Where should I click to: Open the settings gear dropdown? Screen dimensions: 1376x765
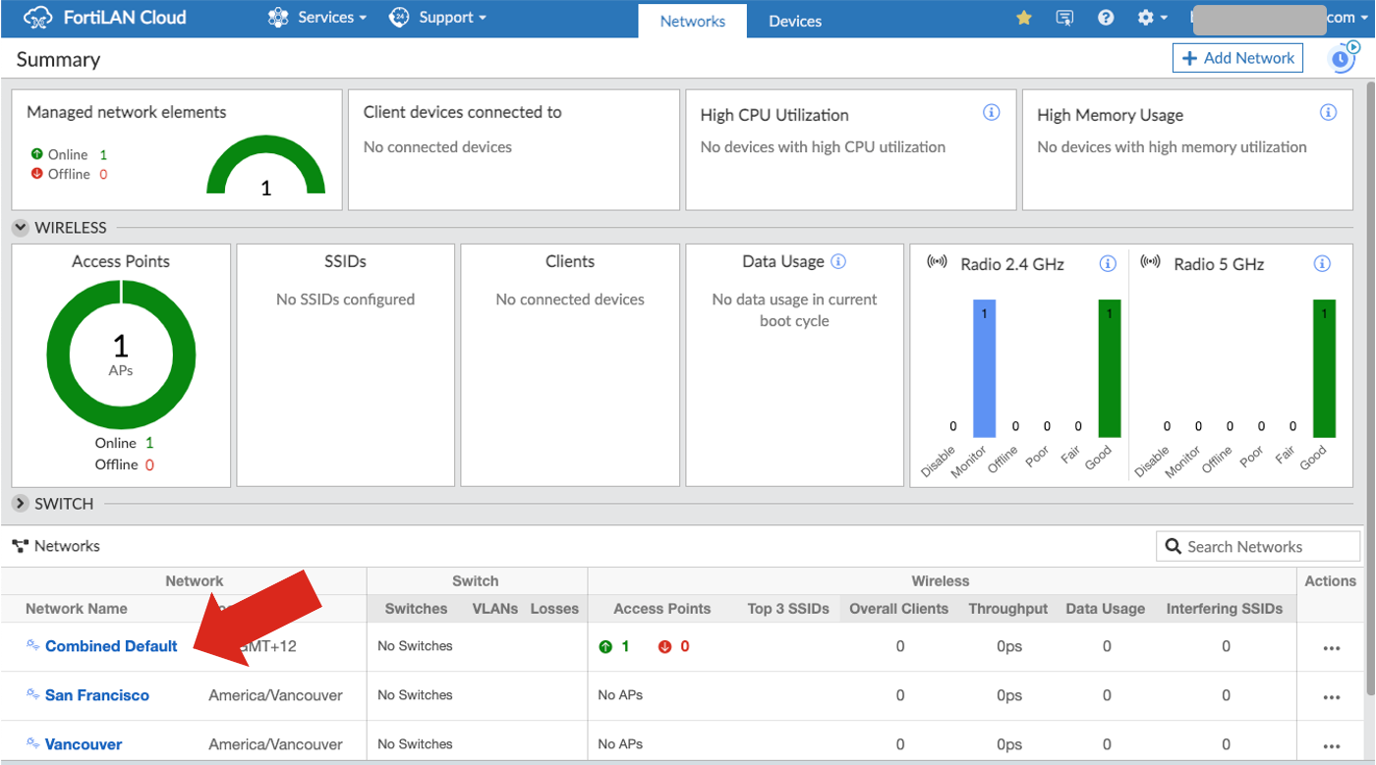point(1149,17)
